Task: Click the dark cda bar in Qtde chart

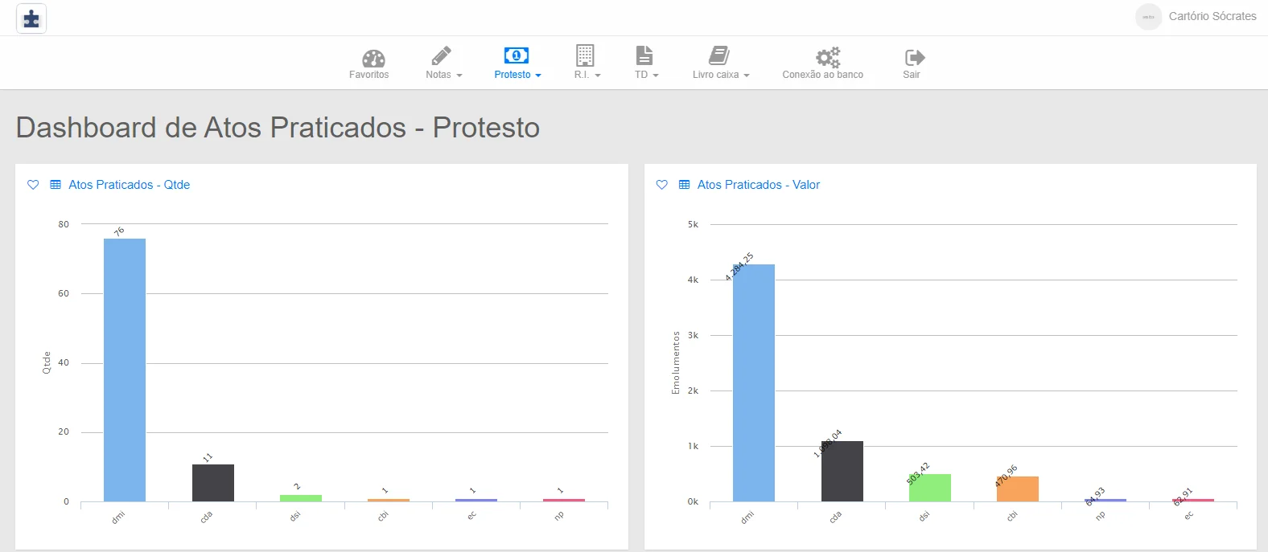Action: [x=213, y=483]
